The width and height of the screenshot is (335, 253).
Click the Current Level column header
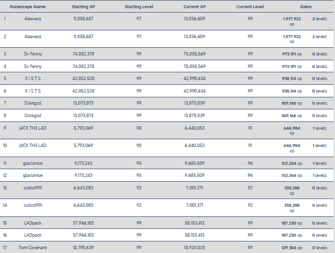(x=250, y=7)
